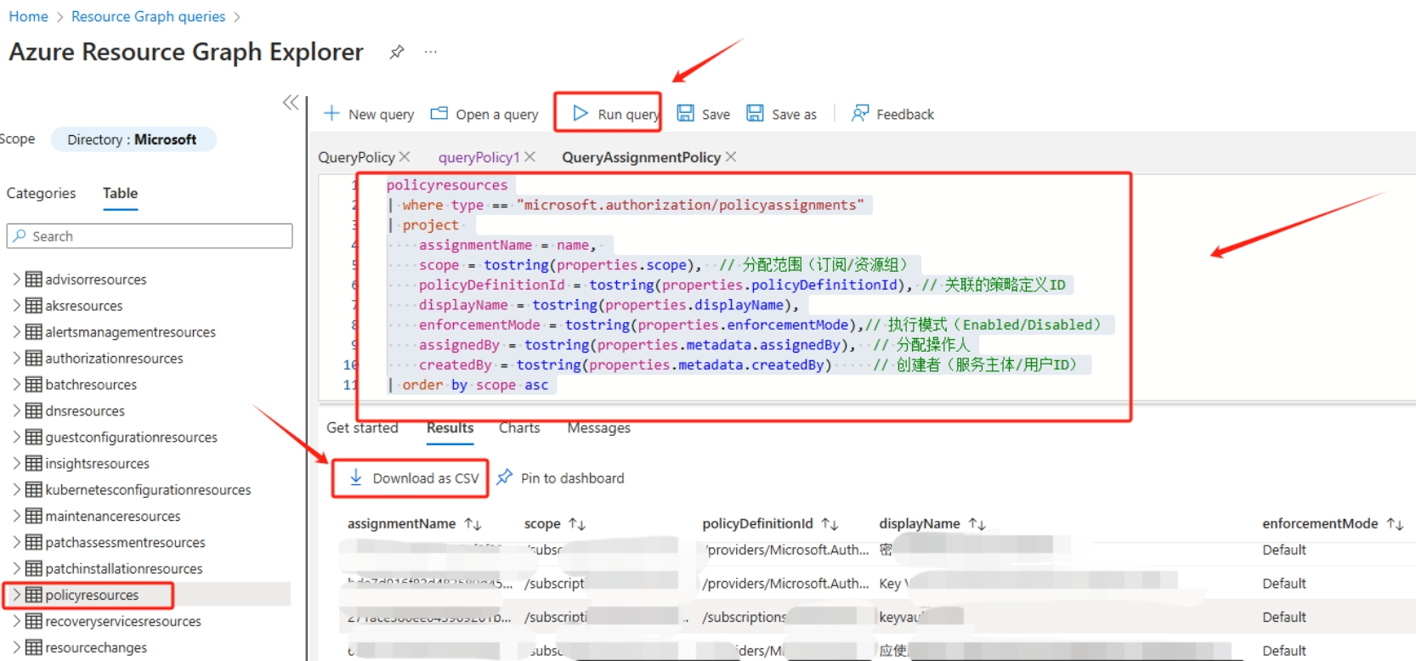The image size is (1416, 661).
Task: Expand the authorizationresources table
Action: 16,358
